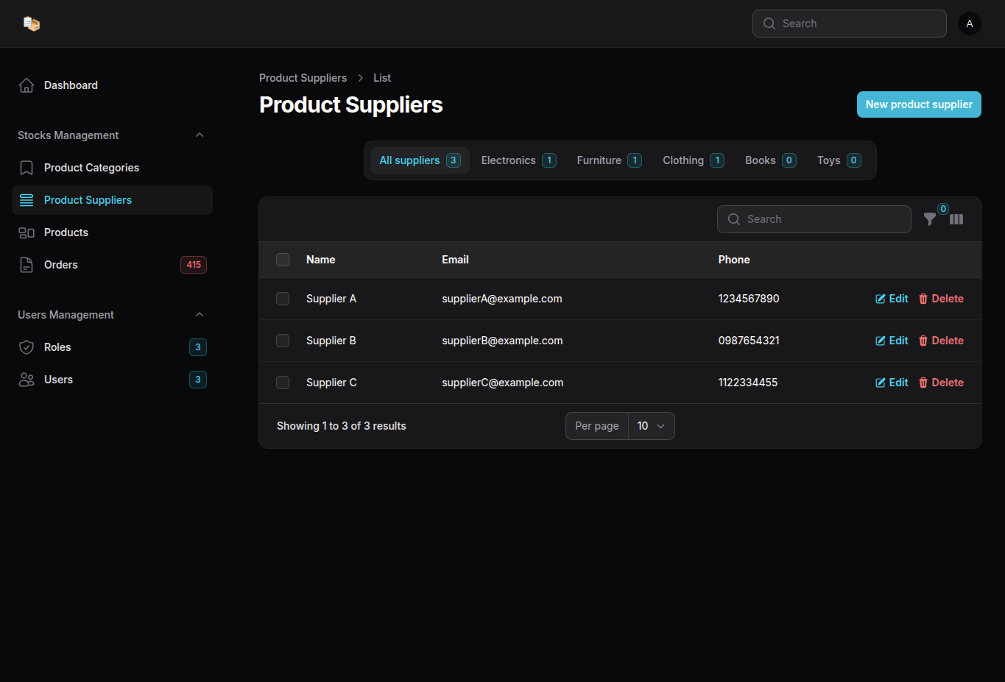Click the Users people icon
Image resolution: width=1005 pixels, height=682 pixels.
coord(27,380)
